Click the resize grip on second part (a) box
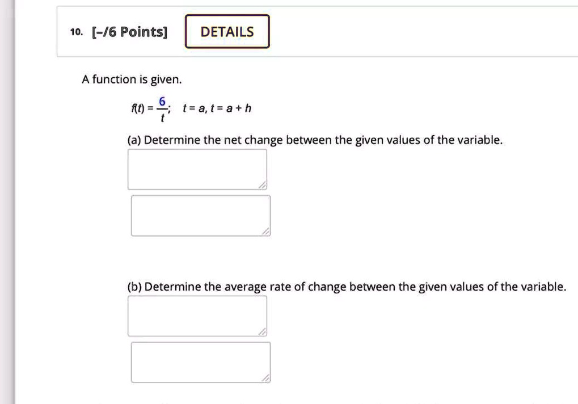This screenshot has width=578, height=404. click(265, 231)
